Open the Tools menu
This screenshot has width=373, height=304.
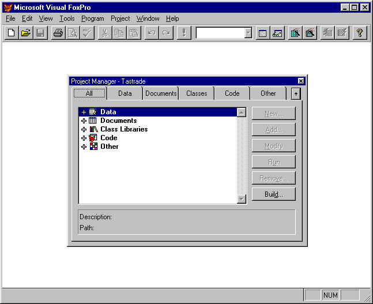point(67,18)
